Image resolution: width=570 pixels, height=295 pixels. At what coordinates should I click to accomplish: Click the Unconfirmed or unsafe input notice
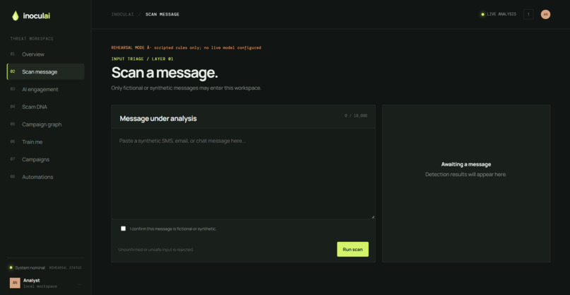[x=156, y=250]
